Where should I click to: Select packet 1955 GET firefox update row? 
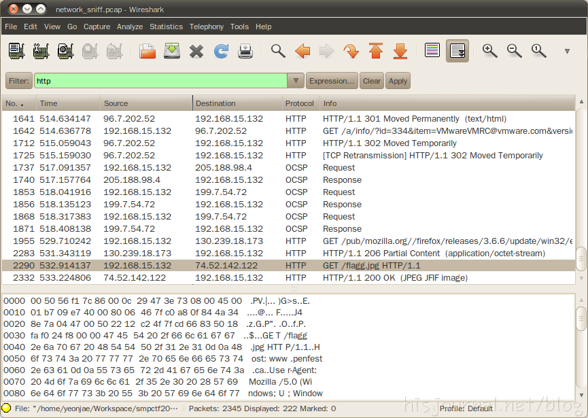288,241
